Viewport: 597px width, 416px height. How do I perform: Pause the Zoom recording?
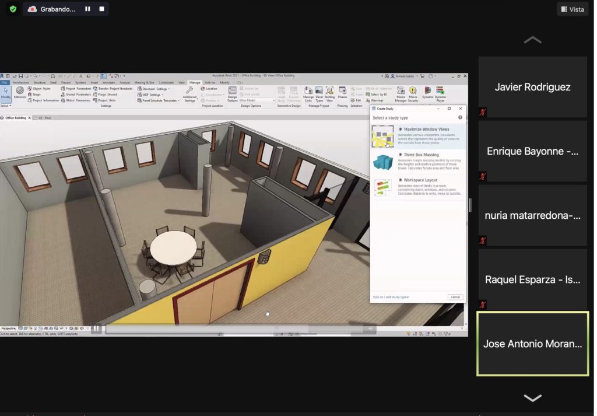point(87,9)
